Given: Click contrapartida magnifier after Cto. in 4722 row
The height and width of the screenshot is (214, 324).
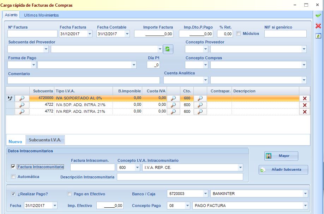Looking at the screenshot, I should [x=200, y=105].
